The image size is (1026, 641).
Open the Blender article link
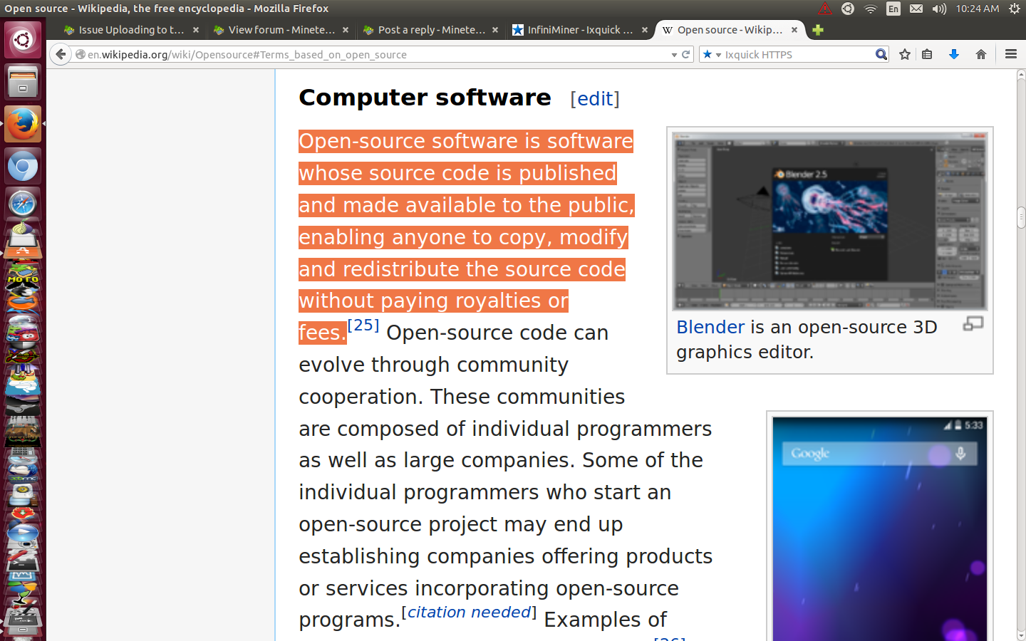point(710,327)
